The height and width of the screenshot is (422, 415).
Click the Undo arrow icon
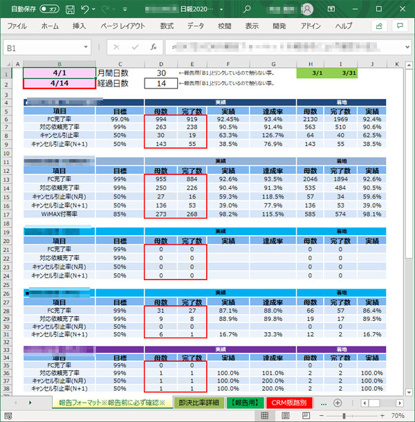pyautogui.click(x=84, y=10)
